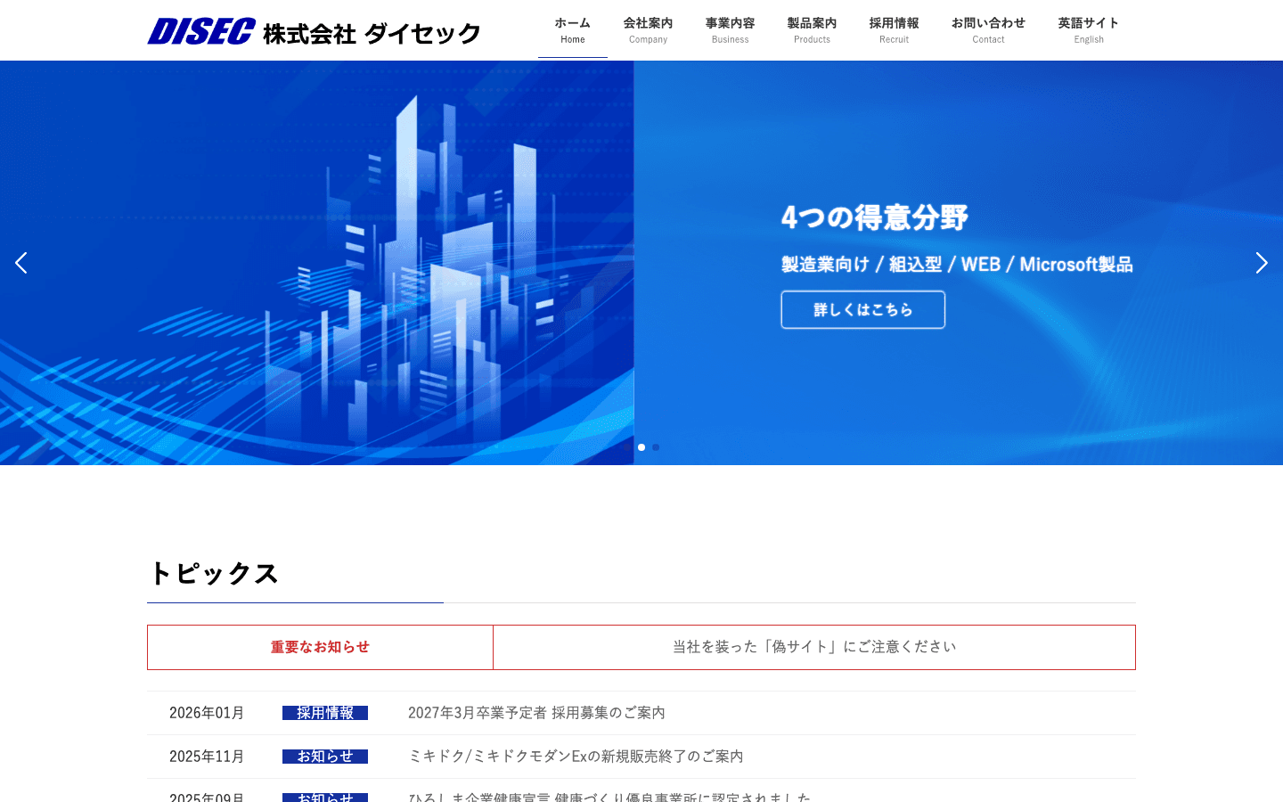The width and height of the screenshot is (1283, 802).
Task: Open the ホーム Home menu item
Action: click(x=573, y=30)
